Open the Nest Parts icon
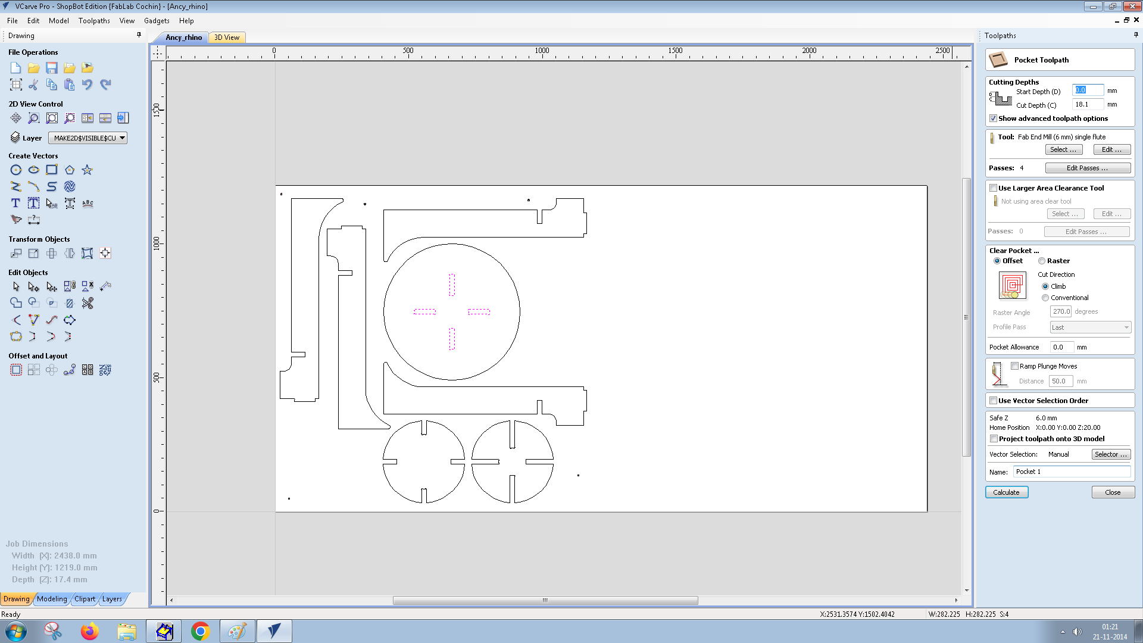The height and width of the screenshot is (643, 1143). [x=105, y=370]
